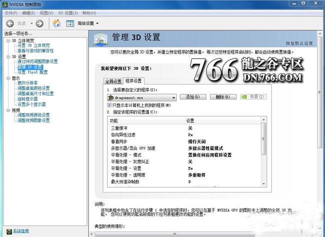Click the 三重缓冲 setting row
The width and height of the screenshot is (325, 237).
point(184,128)
